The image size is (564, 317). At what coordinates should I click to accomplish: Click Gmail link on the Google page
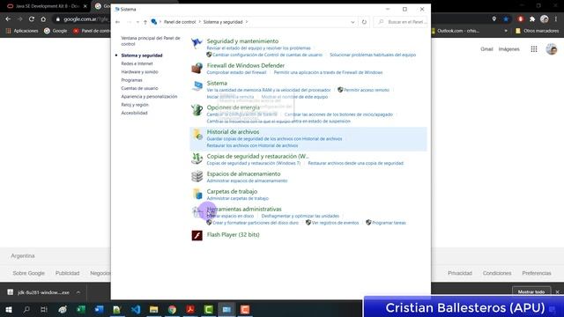(486, 49)
